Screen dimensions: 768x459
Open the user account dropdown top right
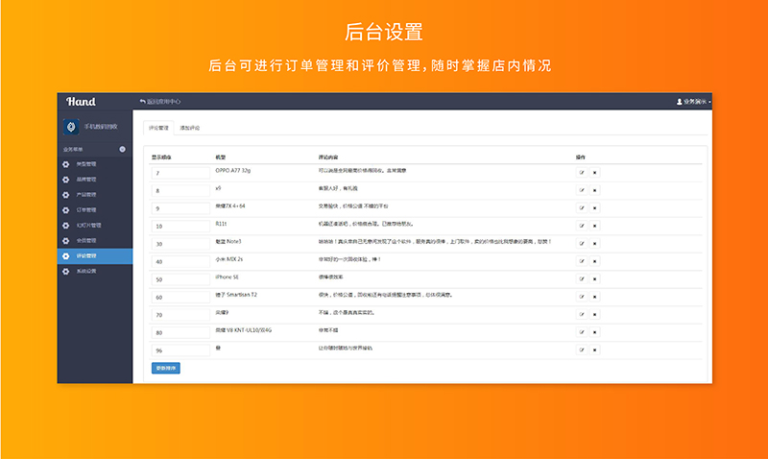693,102
